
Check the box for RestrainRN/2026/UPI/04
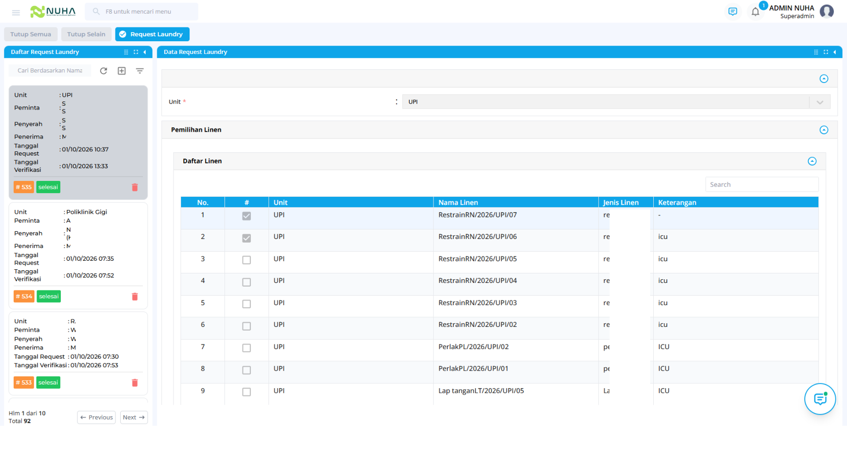tap(247, 282)
